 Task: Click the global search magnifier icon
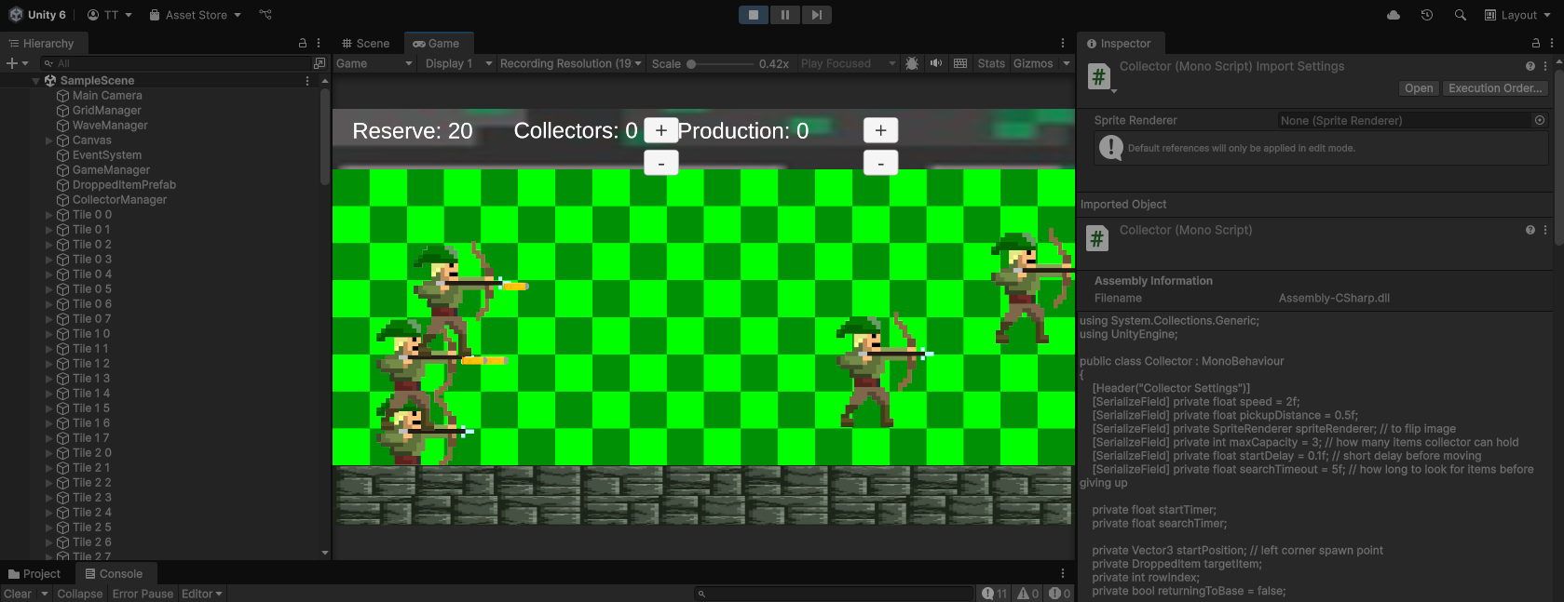[x=1460, y=15]
